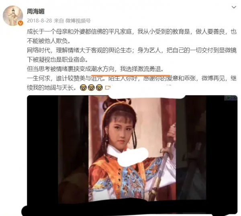Click the green play icon on video
Screen dimensions: 241x216
click(x=229, y=98)
